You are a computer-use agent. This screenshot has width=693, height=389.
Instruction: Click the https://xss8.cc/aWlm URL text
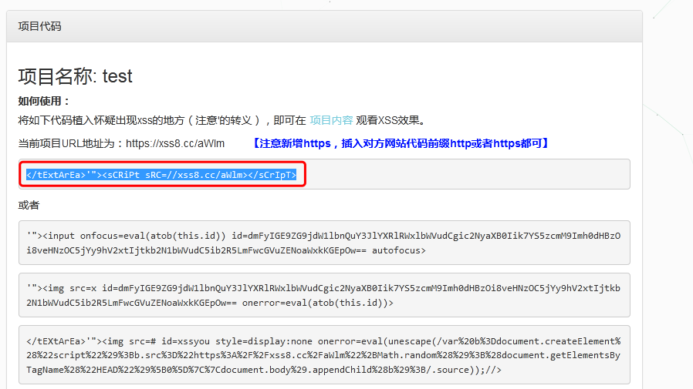[175, 143]
